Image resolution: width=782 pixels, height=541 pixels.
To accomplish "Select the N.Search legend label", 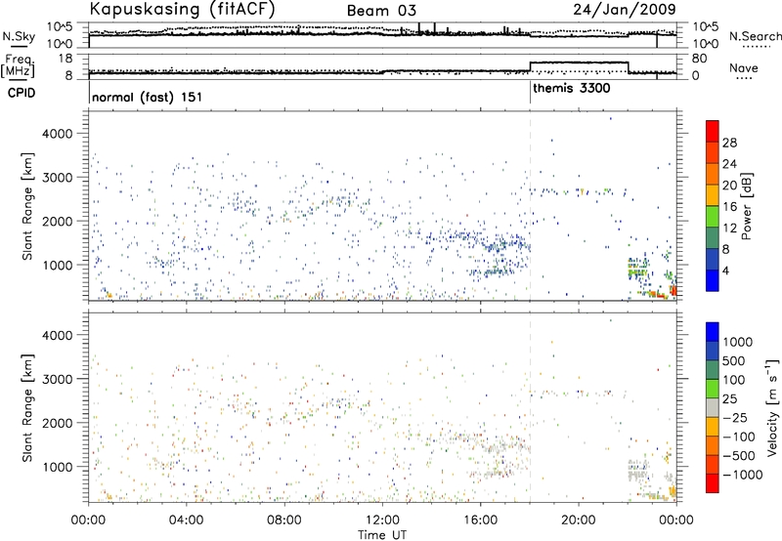I will point(756,36).
